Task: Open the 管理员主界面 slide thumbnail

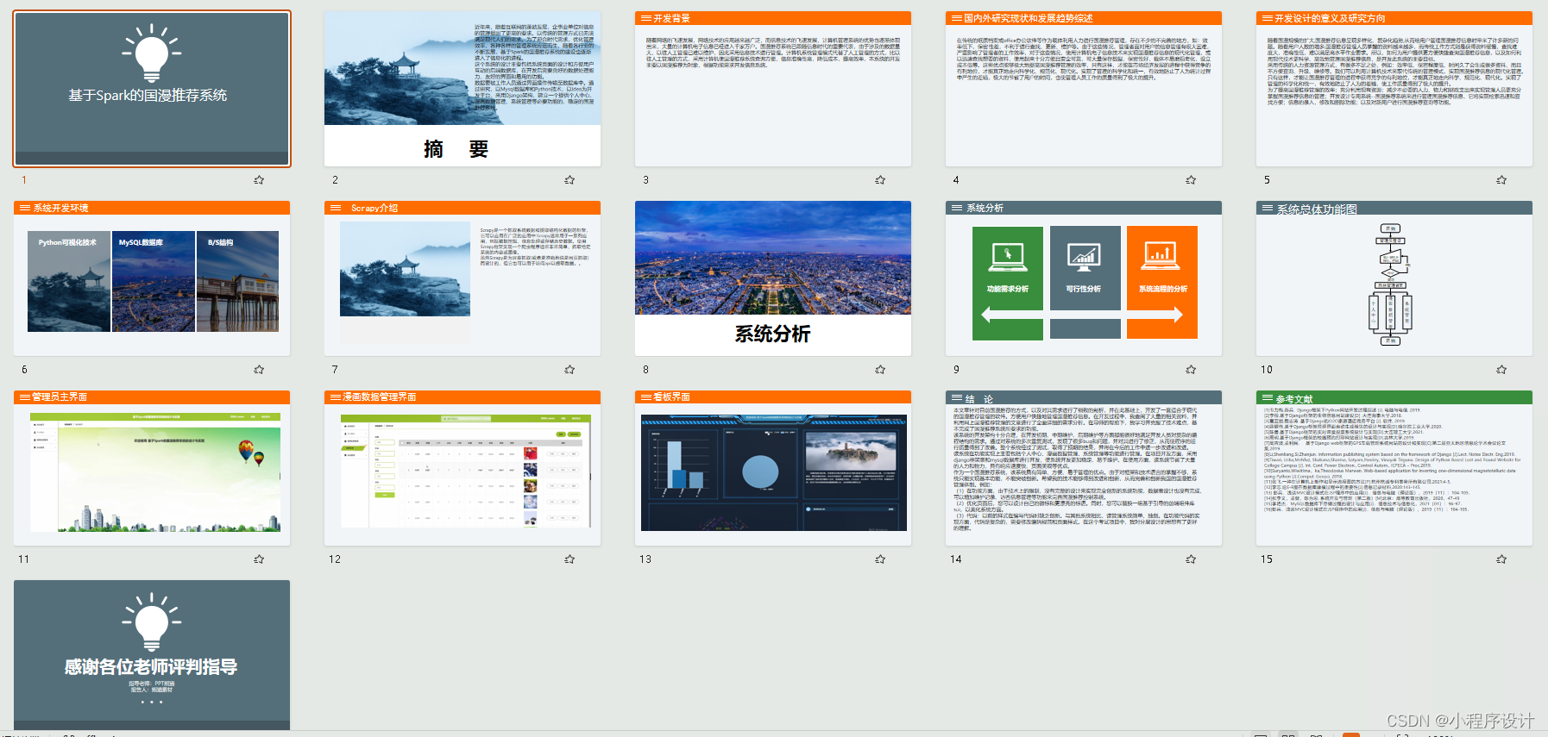Action: point(152,468)
